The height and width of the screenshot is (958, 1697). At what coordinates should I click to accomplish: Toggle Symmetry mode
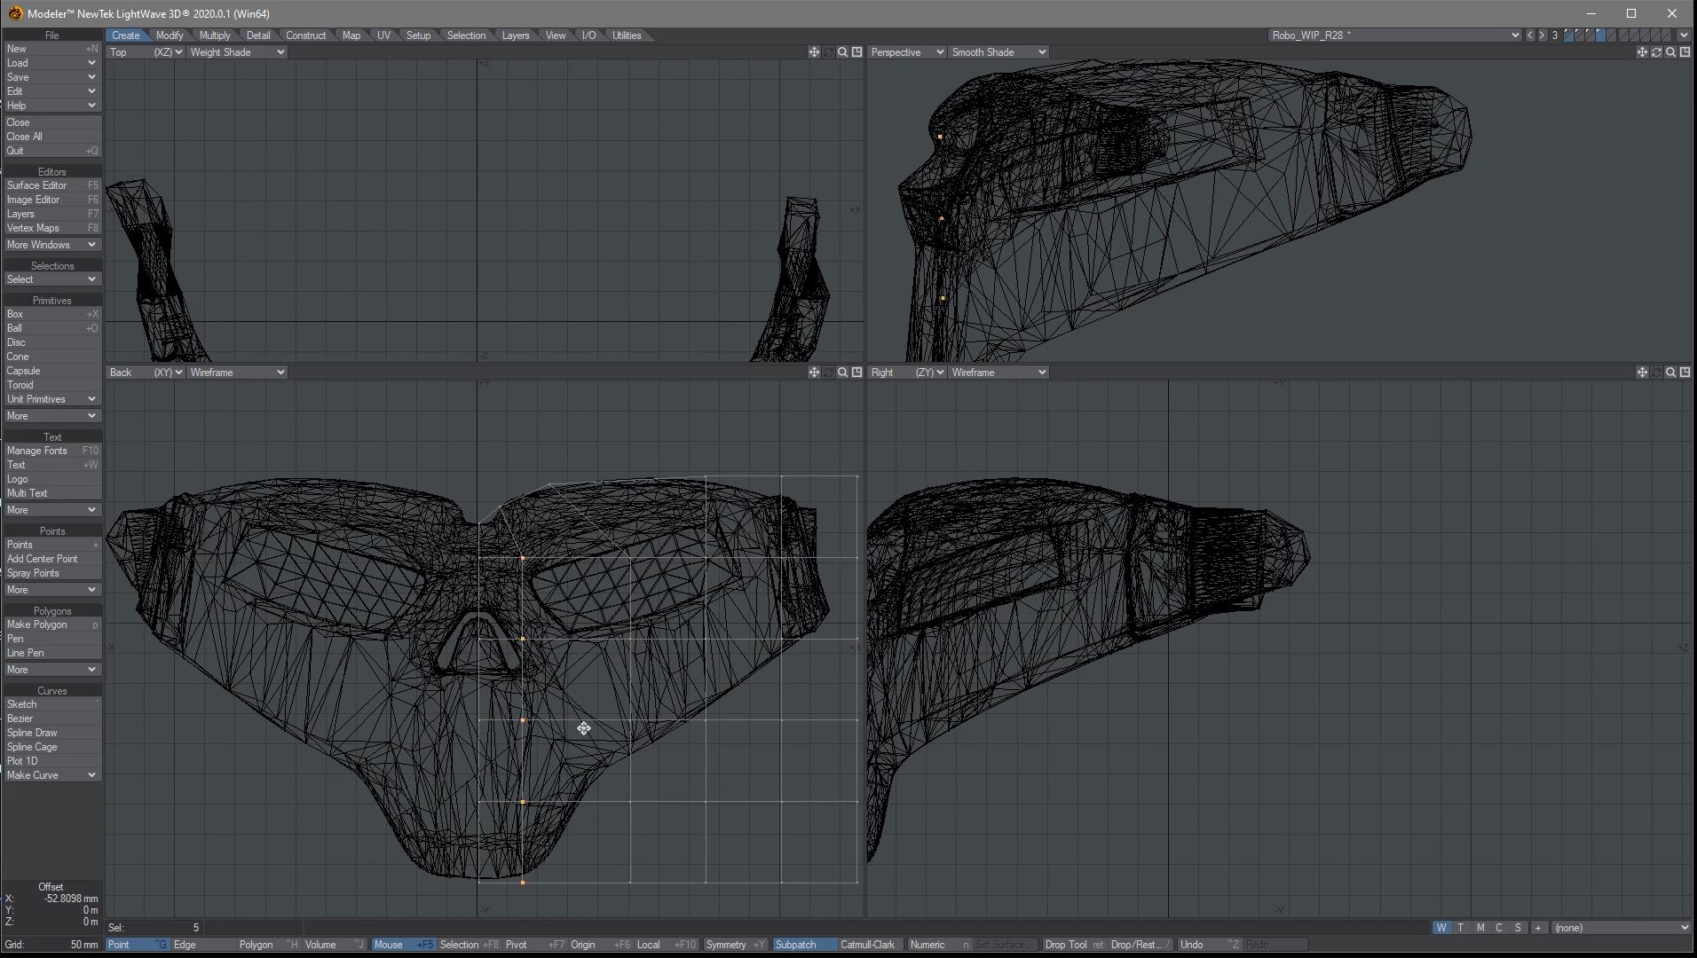(735, 945)
